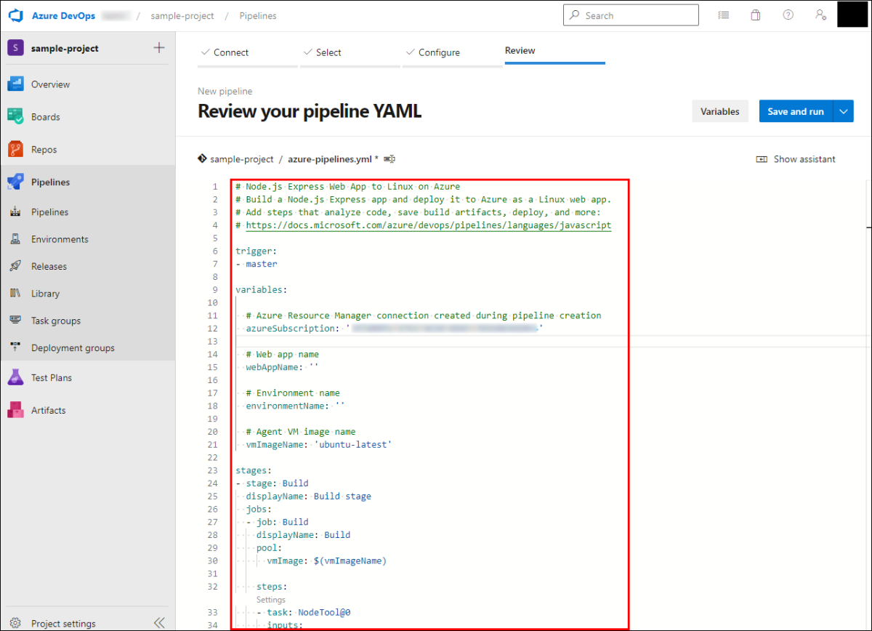The width and height of the screenshot is (872, 631).
Task: Click the webAppName value line
Action: 282,367
